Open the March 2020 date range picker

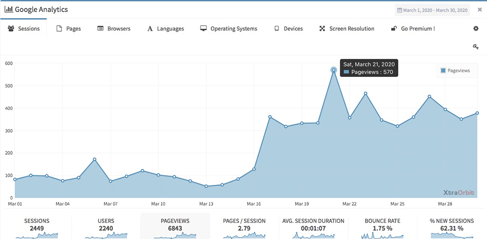tap(432, 10)
